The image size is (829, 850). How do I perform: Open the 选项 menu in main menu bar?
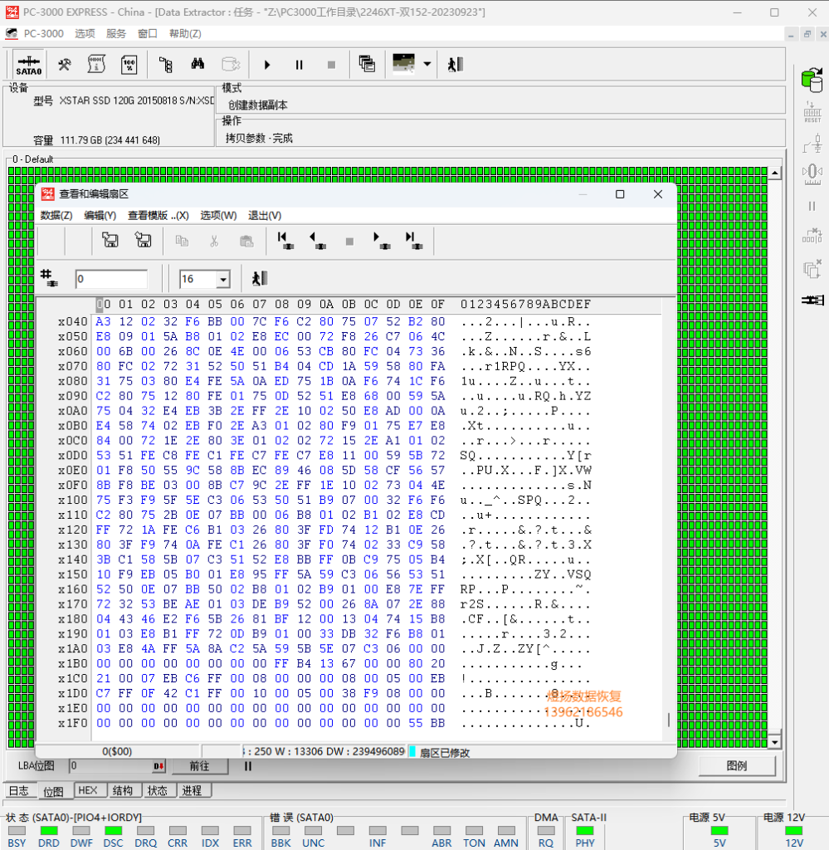click(x=85, y=33)
